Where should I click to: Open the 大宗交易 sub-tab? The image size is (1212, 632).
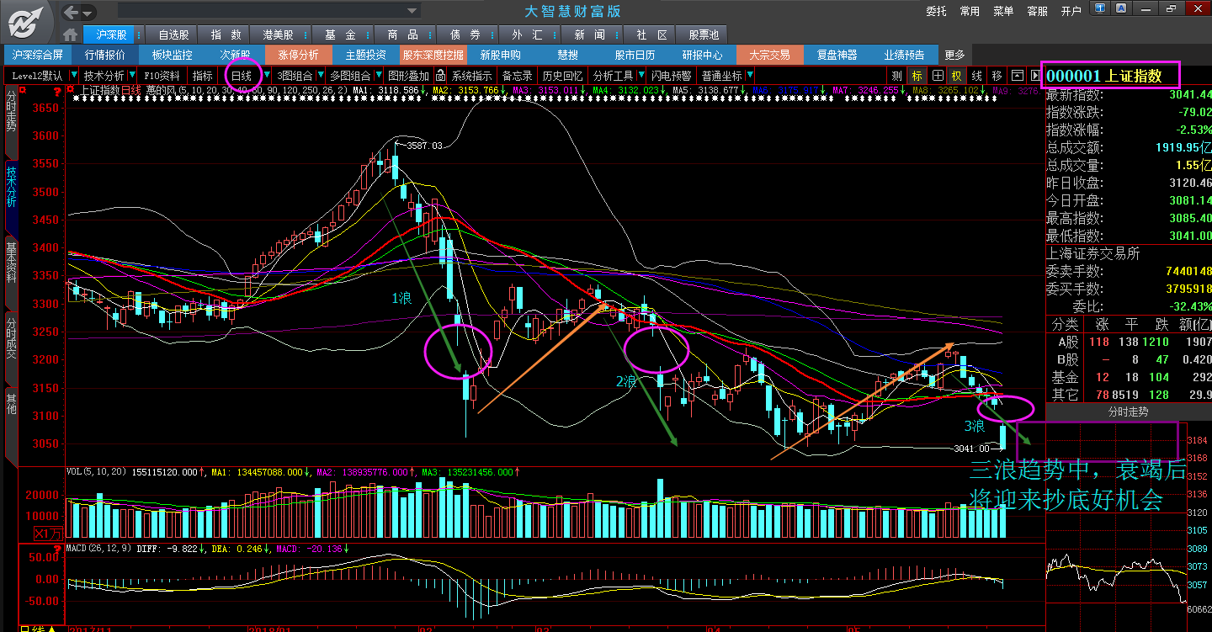point(769,55)
